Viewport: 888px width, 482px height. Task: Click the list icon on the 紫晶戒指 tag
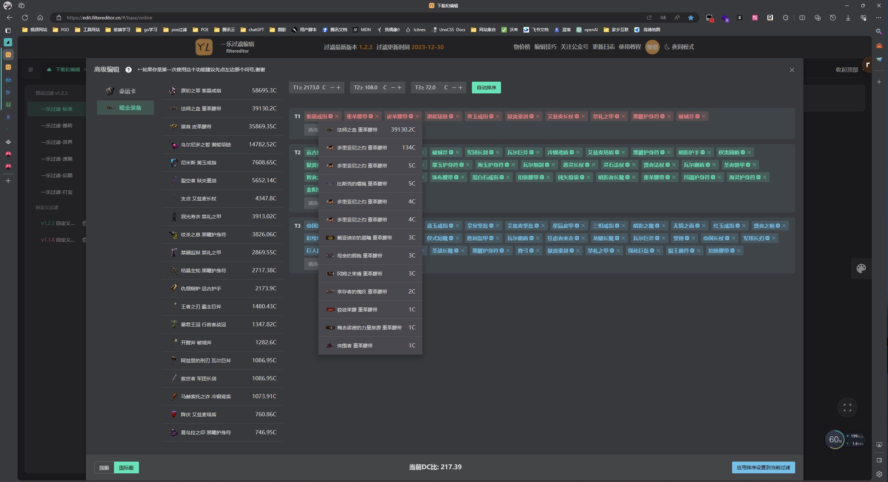(331, 117)
